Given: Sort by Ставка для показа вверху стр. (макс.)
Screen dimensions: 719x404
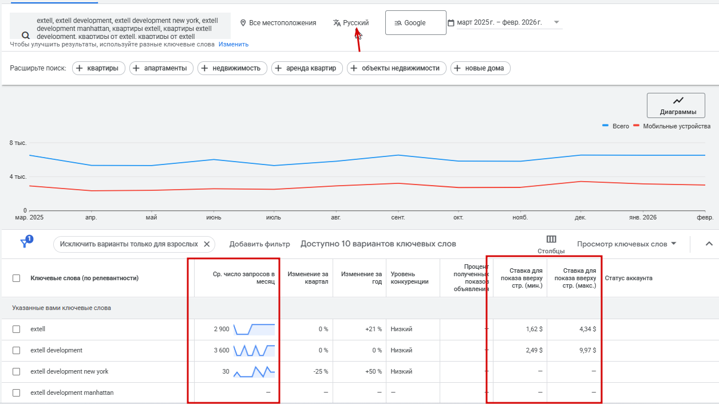Looking at the screenshot, I should [x=575, y=278].
